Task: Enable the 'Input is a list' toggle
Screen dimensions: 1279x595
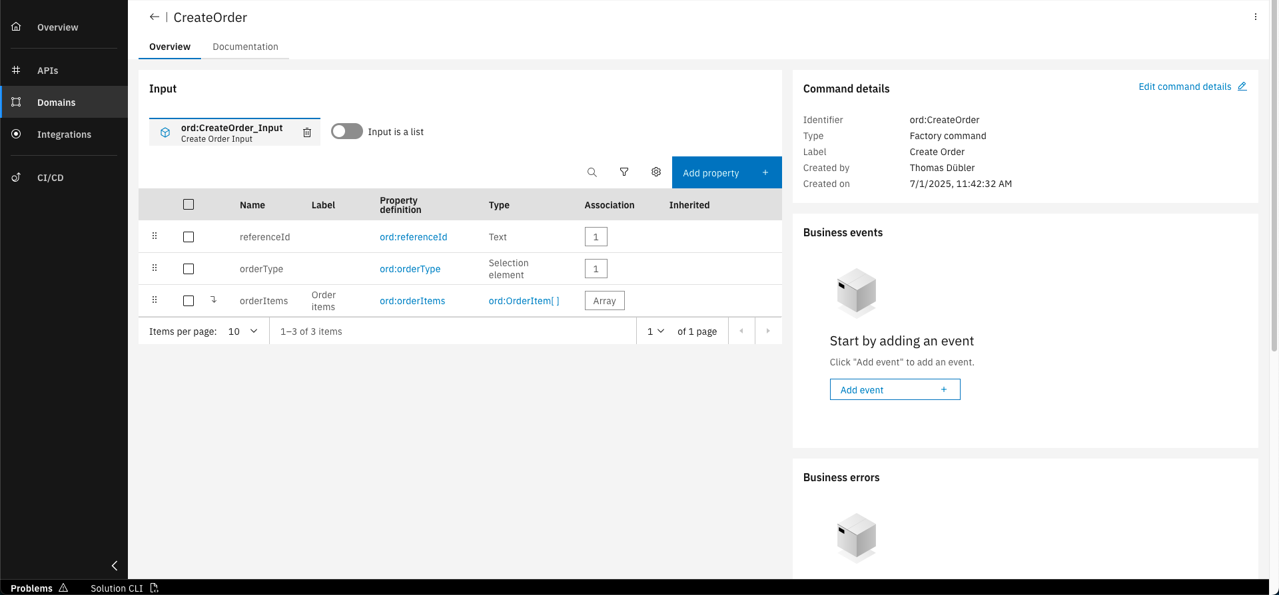Action: click(x=347, y=132)
